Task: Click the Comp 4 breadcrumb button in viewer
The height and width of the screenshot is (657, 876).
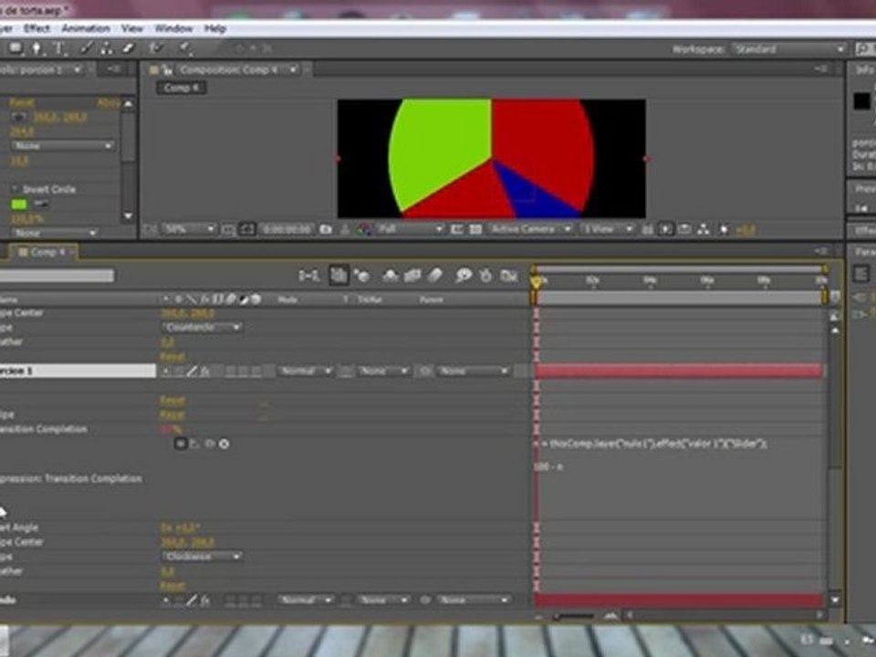Action: click(181, 88)
